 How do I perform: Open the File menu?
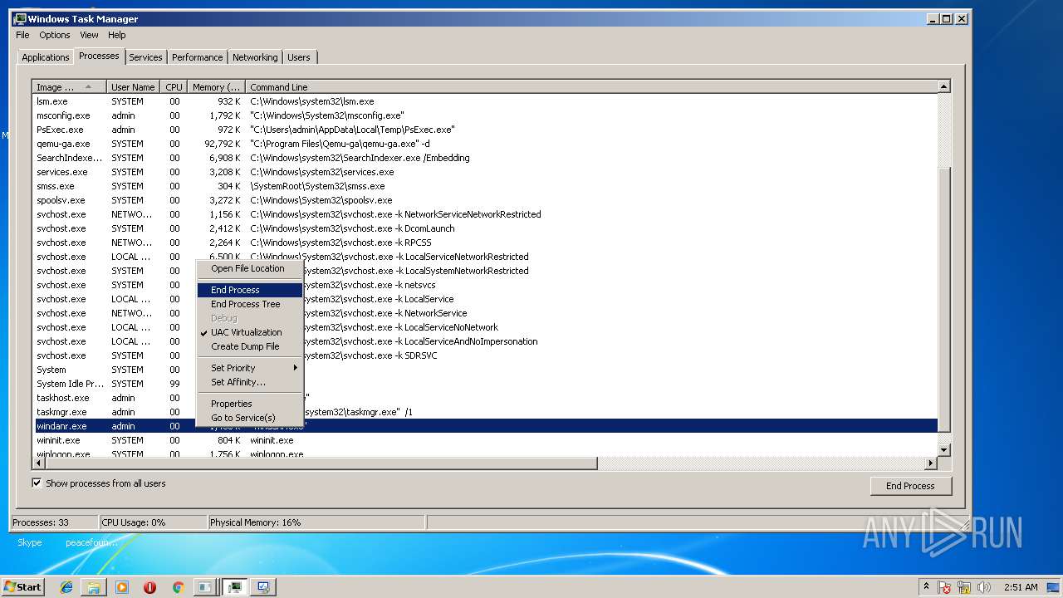click(x=22, y=35)
